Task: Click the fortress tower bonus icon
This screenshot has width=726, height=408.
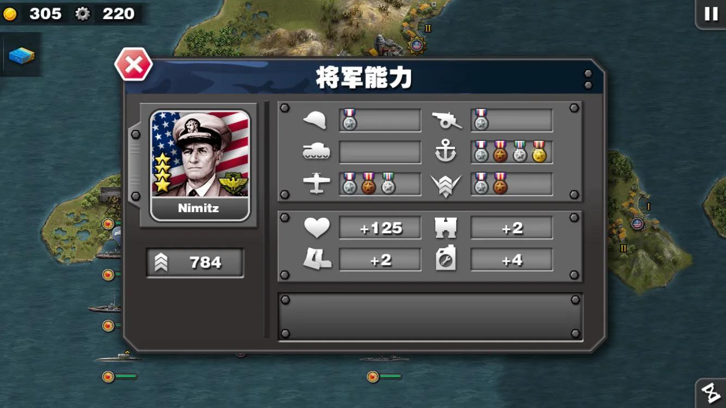Action: (x=446, y=227)
